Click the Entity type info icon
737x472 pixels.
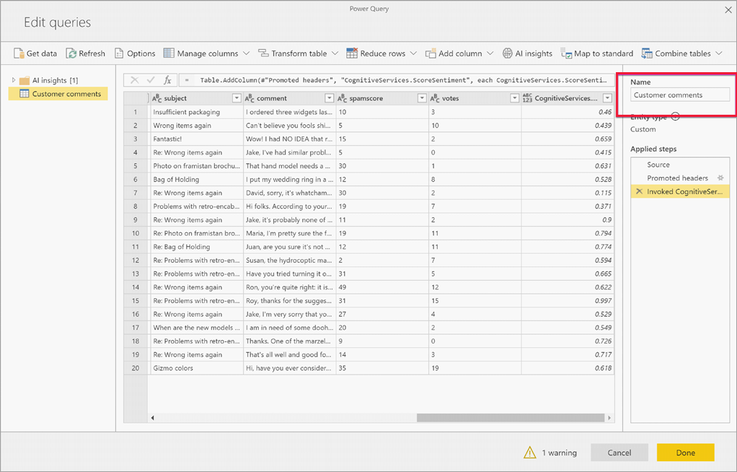pos(676,117)
